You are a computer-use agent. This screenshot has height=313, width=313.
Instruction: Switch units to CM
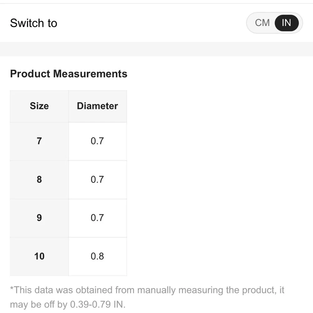point(262,23)
